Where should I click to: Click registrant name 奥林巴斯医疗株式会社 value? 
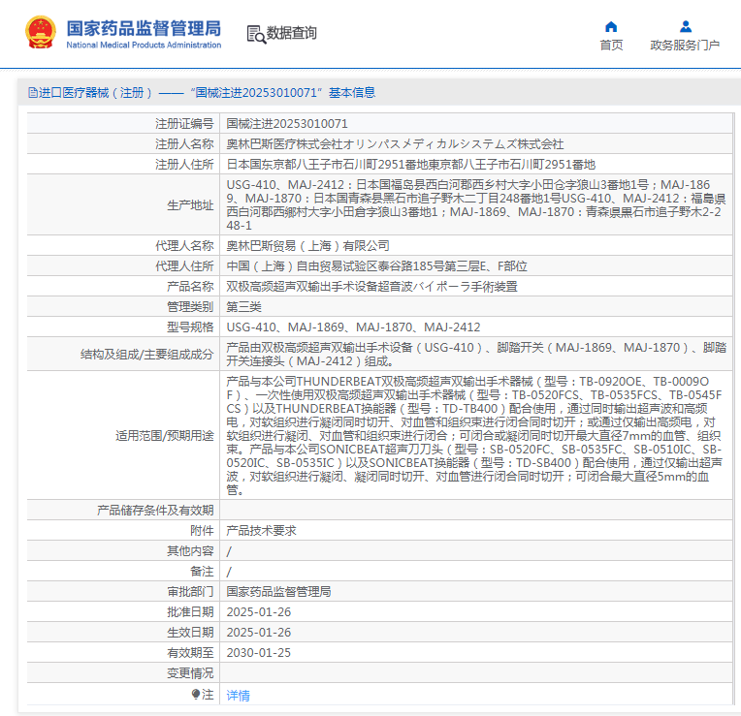tap(395, 144)
